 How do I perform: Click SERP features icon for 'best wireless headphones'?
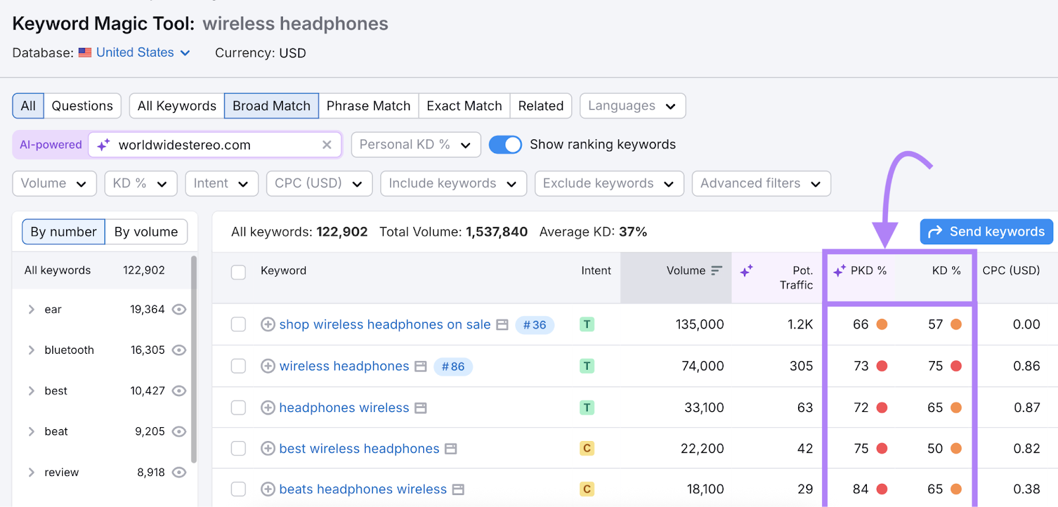pyautogui.click(x=451, y=449)
